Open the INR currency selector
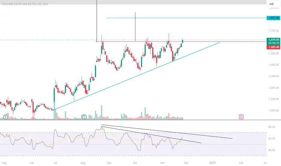This screenshot has height=166, width=281. [x=273, y=4]
